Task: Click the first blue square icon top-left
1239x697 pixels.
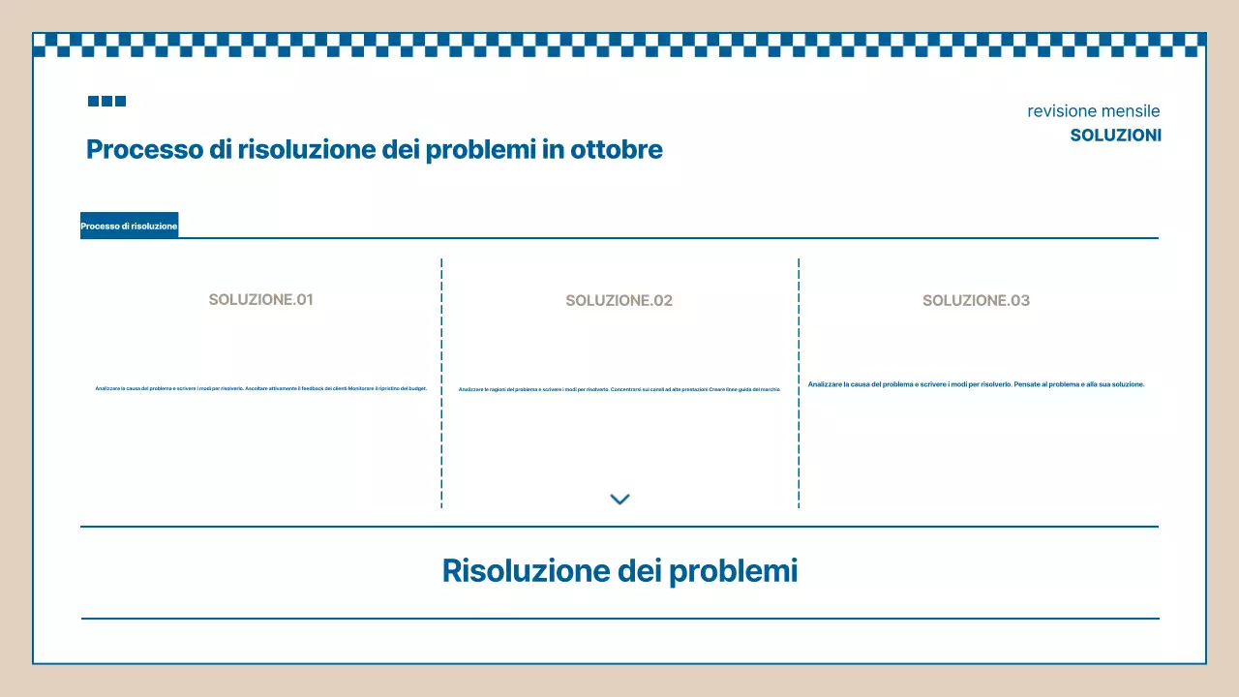Action: click(x=93, y=101)
